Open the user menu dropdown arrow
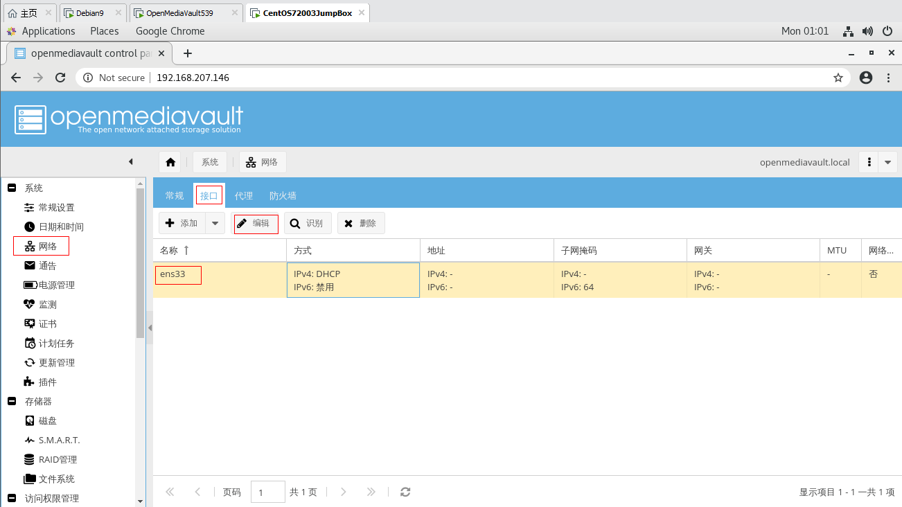Screen dimensions: 902x507 tap(888, 162)
